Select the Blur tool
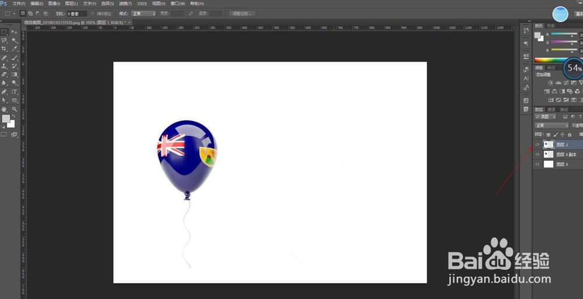 click(5, 83)
